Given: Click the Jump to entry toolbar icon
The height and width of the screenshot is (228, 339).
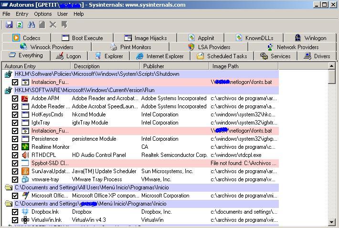Looking at the screenshot, I should point(64,25).
